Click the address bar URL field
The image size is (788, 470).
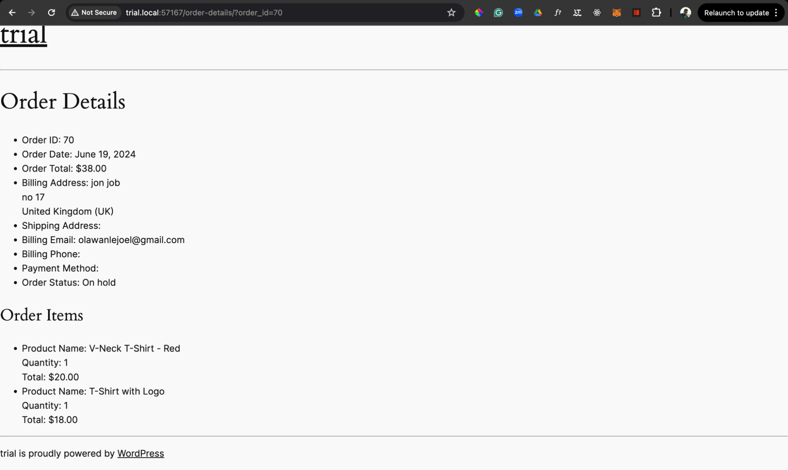tap(205, 12)
